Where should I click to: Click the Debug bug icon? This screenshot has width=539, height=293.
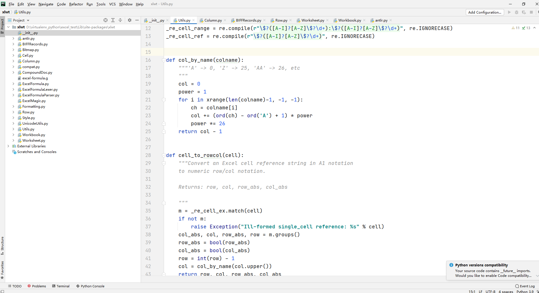(517, 12)
